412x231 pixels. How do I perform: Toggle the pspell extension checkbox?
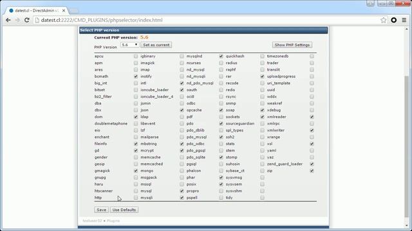point(221,198)
